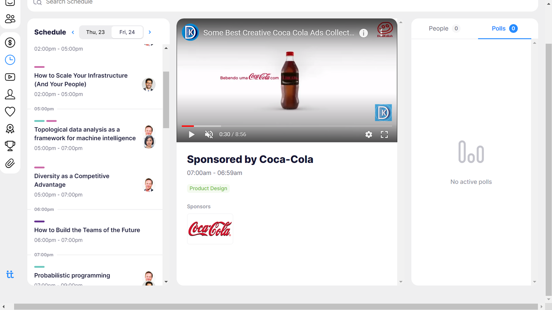Go to previous schedule day arrow
Image resolution: width=552 pixels, height=310 pixels.
pos(73,32)
